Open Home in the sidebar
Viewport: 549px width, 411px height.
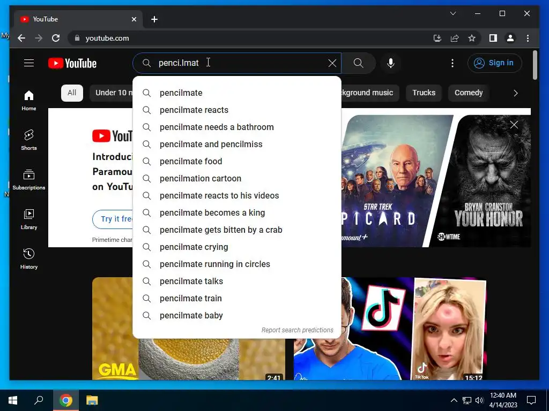coord(29,101)
